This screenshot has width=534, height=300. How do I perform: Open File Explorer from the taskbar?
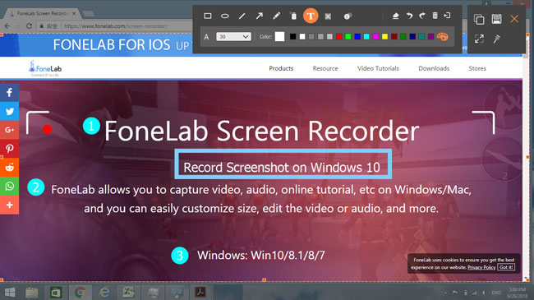pos(32,293)
